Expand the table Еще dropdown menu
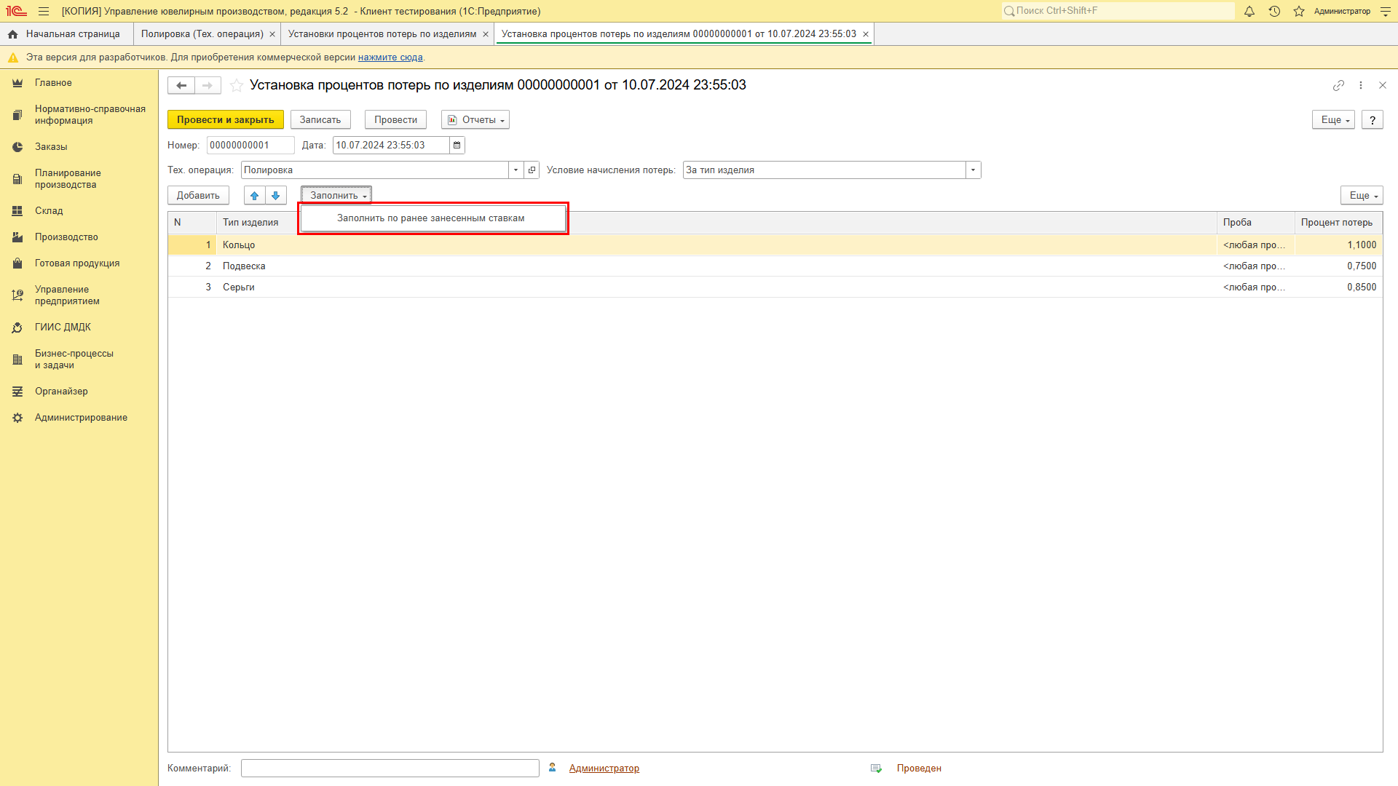Viewport: 1398px width, 786px height. 1362,196
